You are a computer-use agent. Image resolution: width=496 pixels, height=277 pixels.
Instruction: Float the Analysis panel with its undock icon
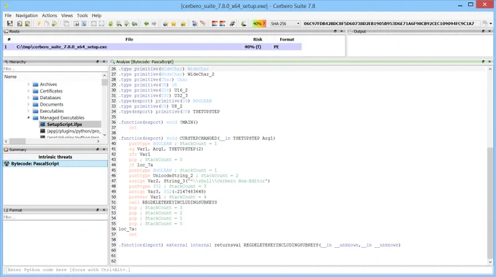point(483,62)
